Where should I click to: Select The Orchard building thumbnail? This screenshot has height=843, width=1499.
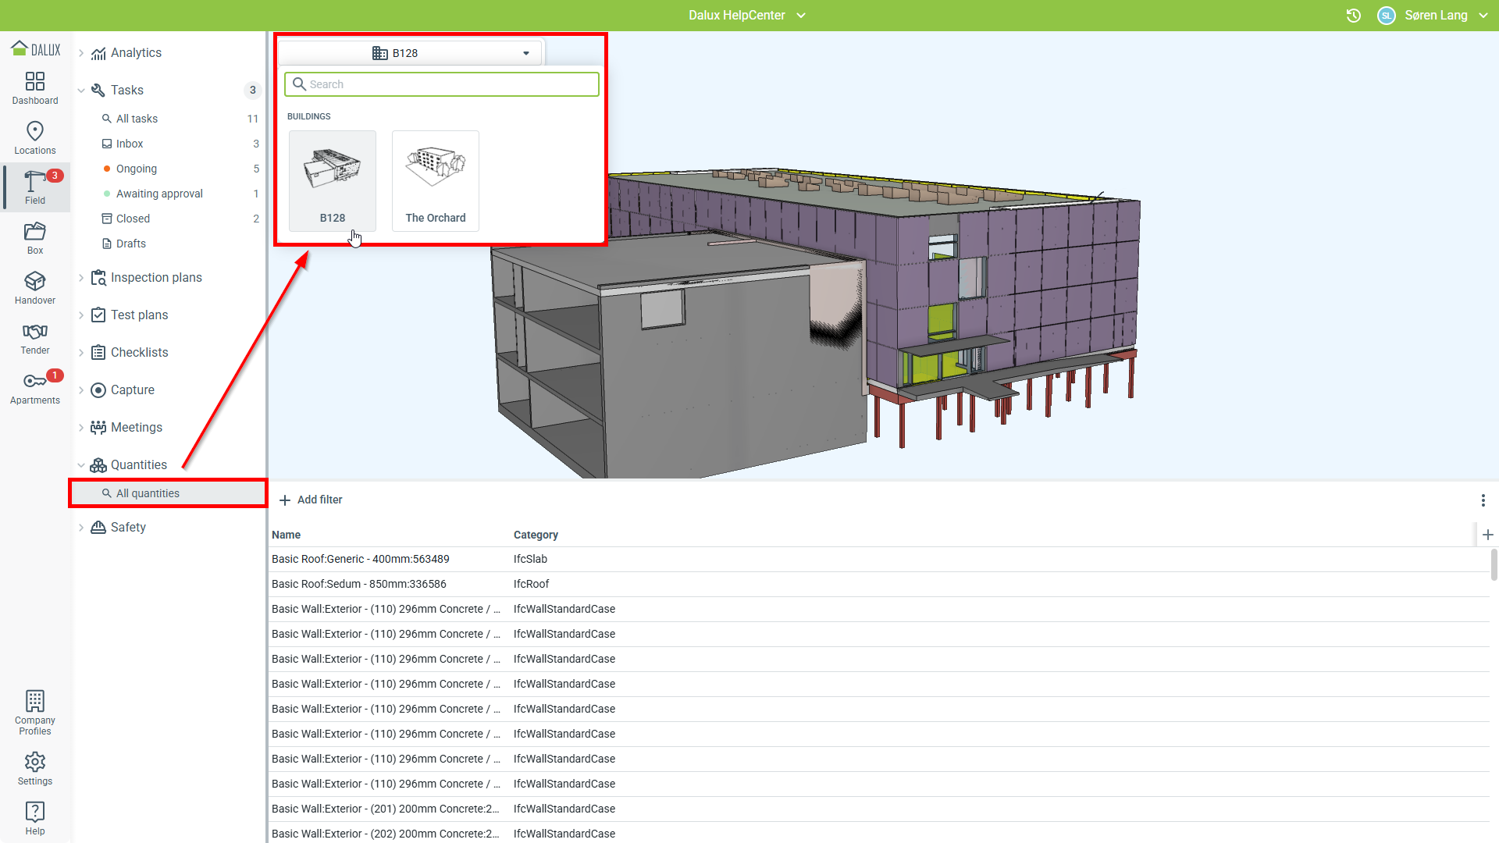point(435,181)
